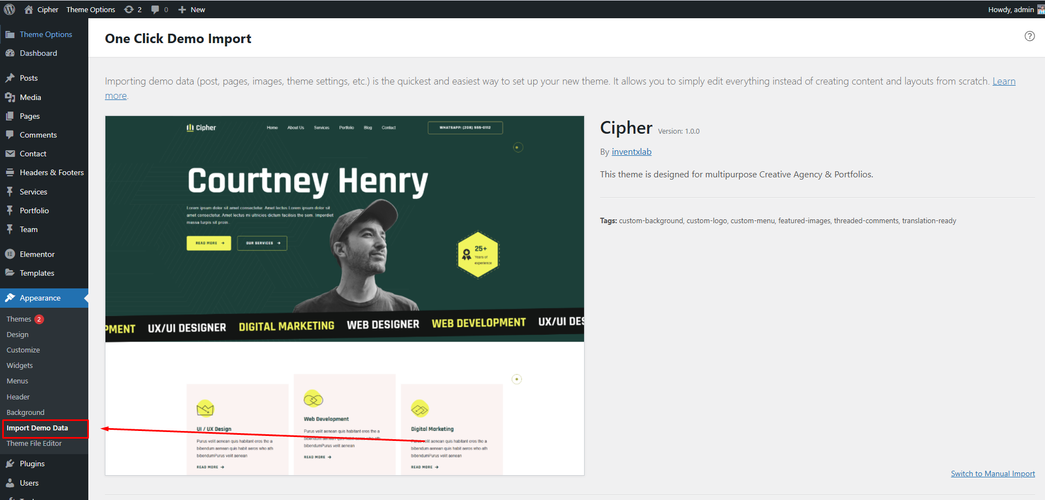Follow the Learn more link

(1004, 81)
